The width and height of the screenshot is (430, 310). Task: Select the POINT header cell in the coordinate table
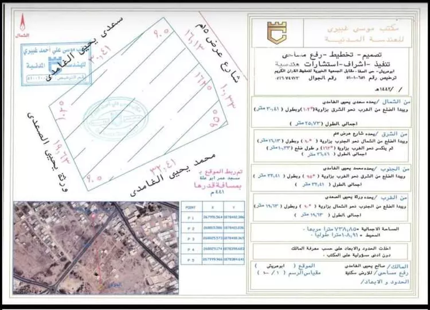(x=191, y=208)
